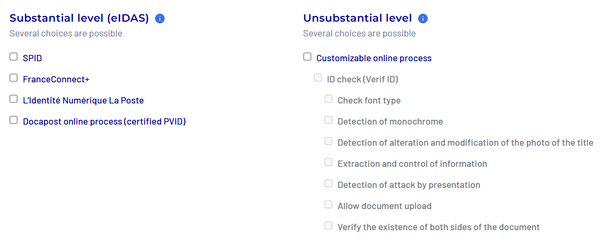Enable Detection of monochrome checkbox

(328, 120)
